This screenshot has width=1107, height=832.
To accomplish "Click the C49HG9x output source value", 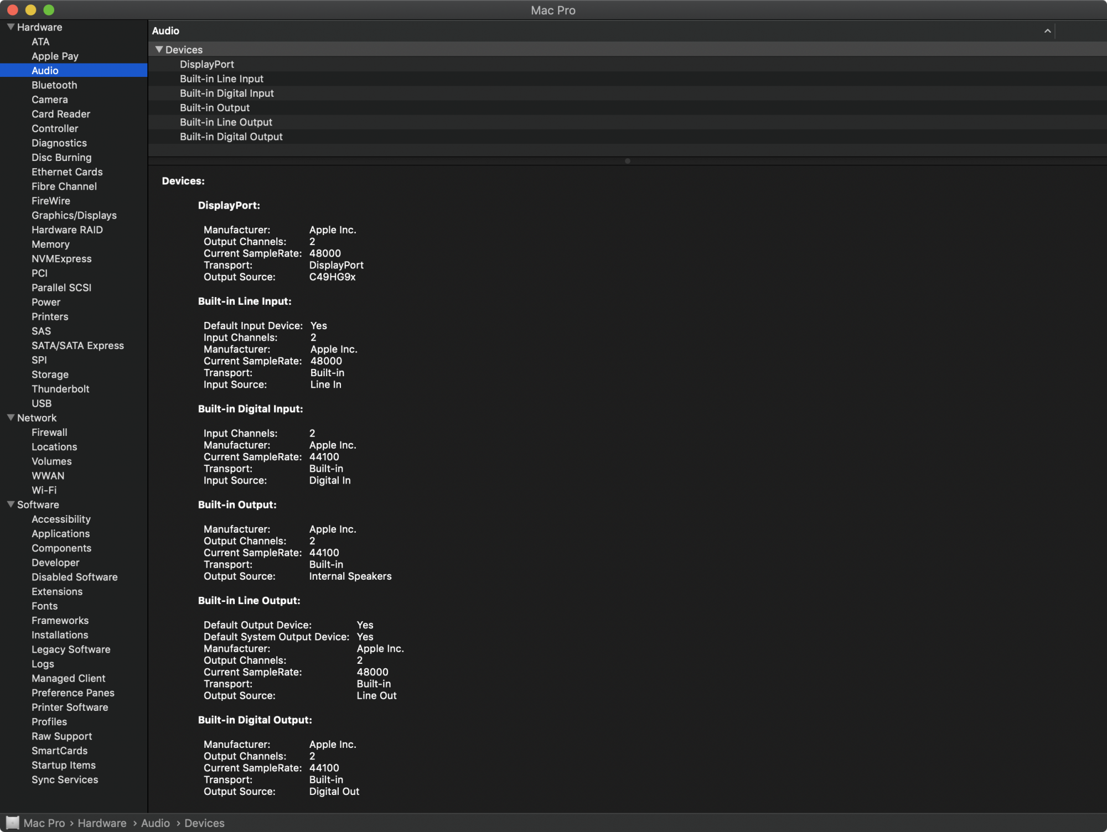I will [332, 277].
